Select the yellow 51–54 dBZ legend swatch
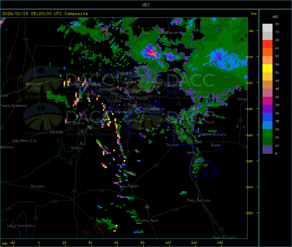This screenshot has height=247, width=292. coord(267,68)
